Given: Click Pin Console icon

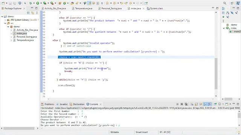Looking at the screenshot, I should click(x=215, y=104).
